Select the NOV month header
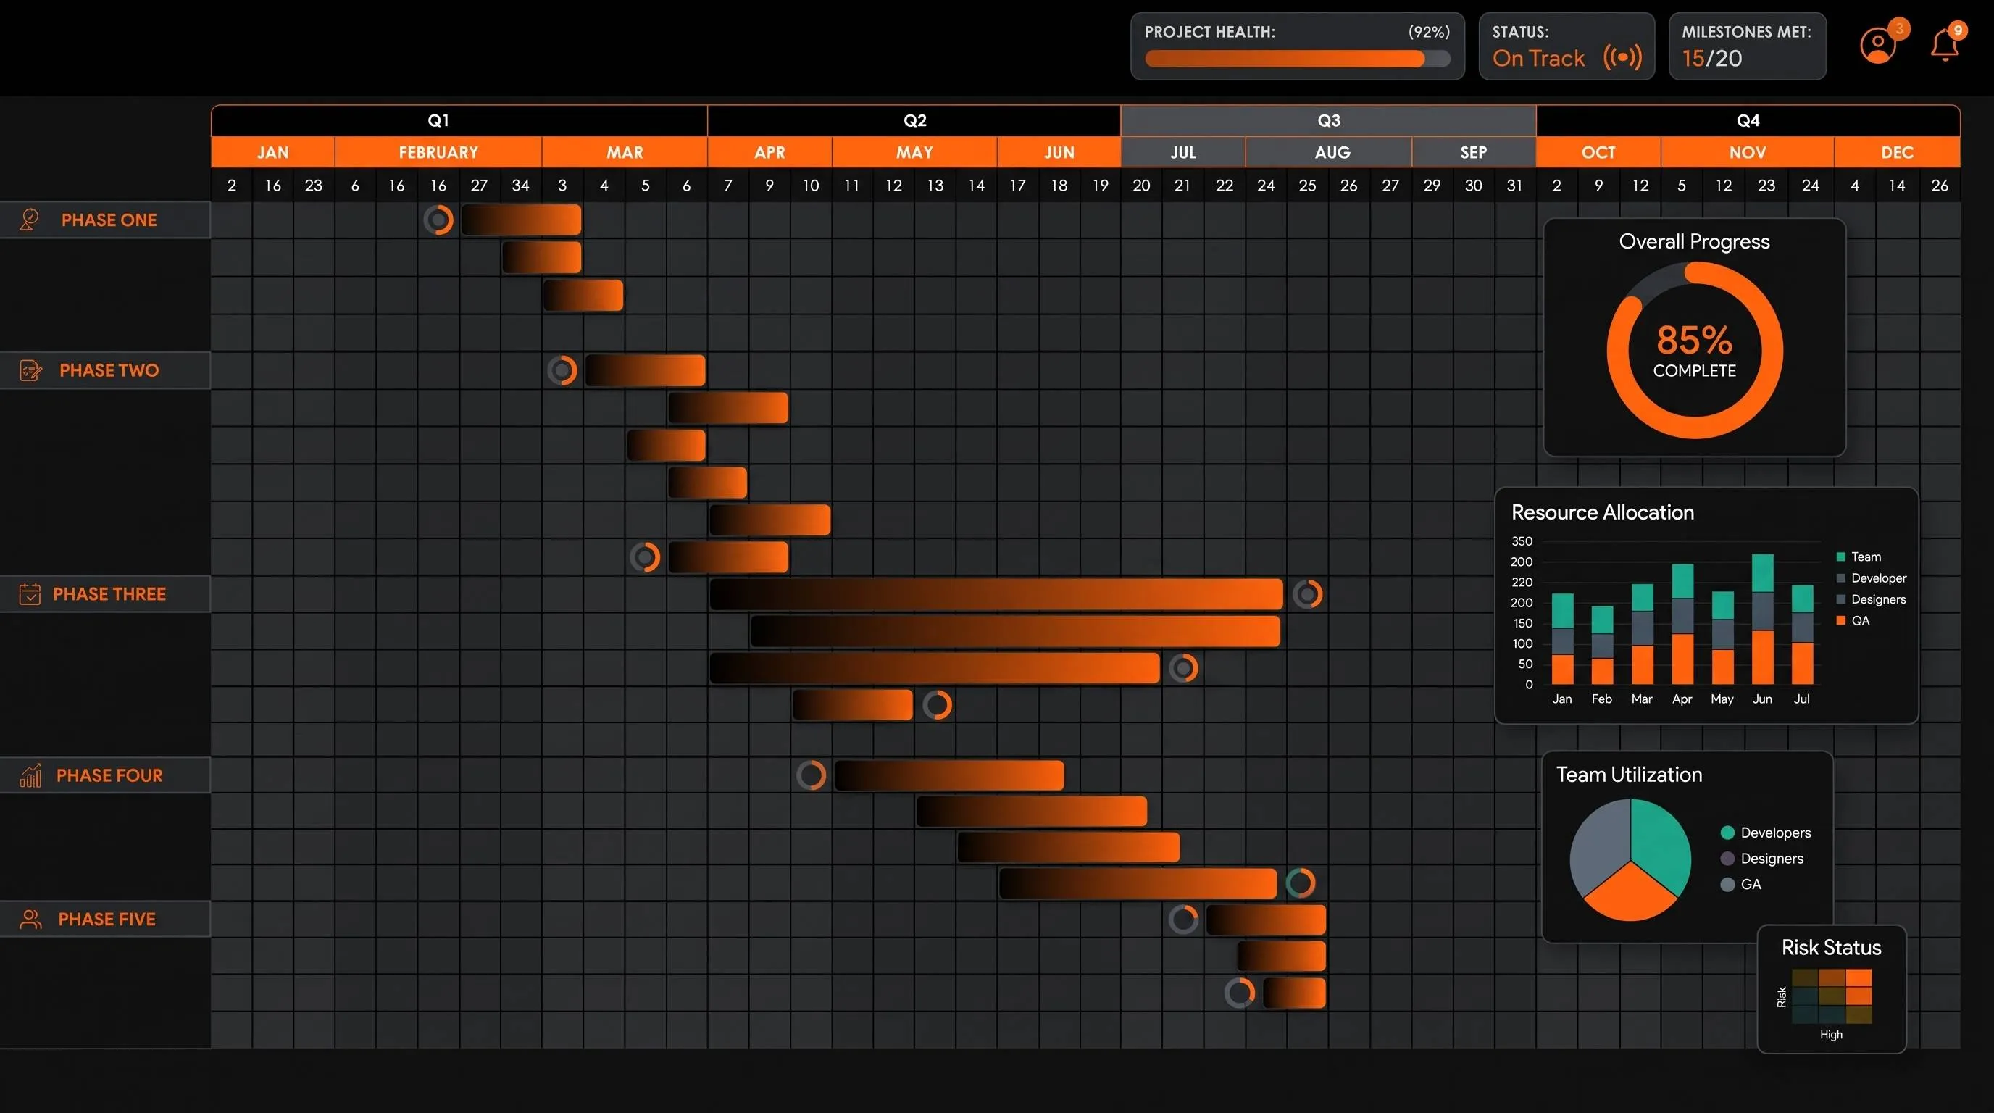 pos(1747,152)
